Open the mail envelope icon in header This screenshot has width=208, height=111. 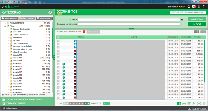coord(194,6)
